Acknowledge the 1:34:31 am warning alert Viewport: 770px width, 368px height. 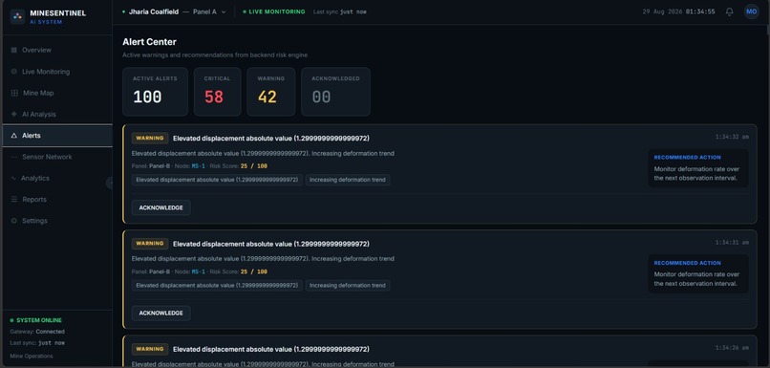[161, 313]
